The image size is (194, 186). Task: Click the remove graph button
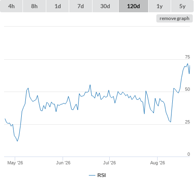click(x=174, y=18)
